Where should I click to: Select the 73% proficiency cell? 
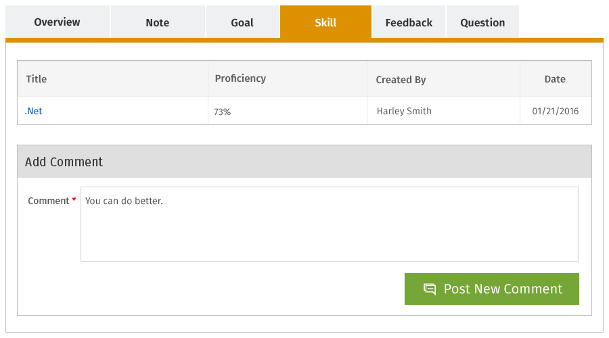(x=222, y=112)
